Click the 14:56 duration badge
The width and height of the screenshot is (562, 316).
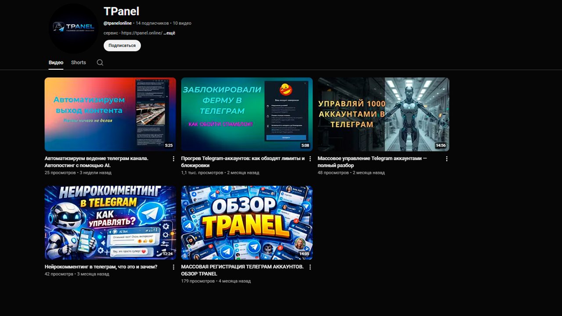[x=441, y=145]
